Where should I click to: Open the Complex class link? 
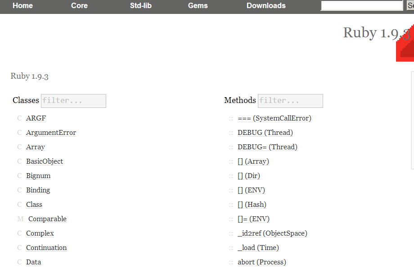click(x=40, y=233)
